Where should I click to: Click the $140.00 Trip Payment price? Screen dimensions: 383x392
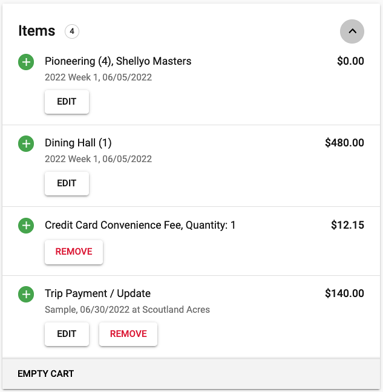tap(344, 293)
